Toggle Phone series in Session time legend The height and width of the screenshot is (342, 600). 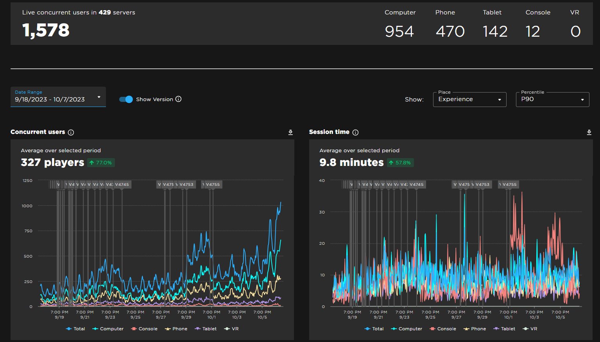point(475,329)
